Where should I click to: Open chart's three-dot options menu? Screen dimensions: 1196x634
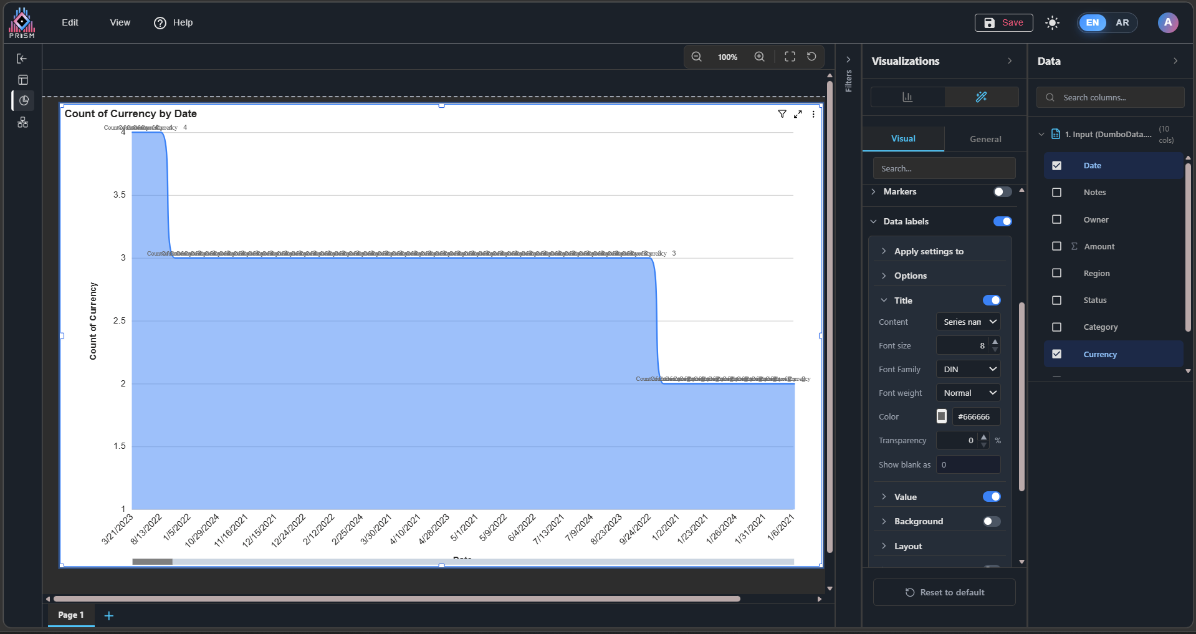tap(813, 114)
